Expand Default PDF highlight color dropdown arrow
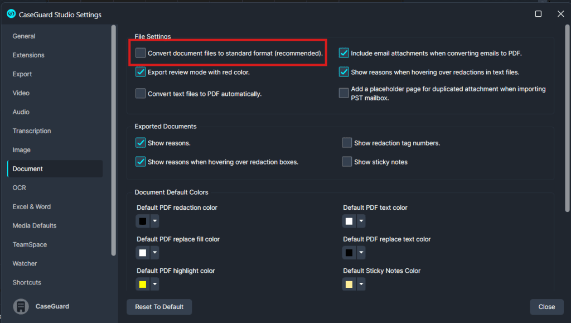Image resolution: width=571 pixels, height=323 pixels. 155,285
